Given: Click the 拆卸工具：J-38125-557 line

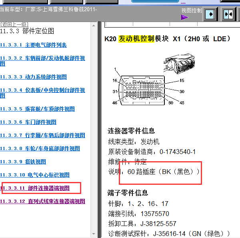Looking at the screenshot, I should 142,224.
